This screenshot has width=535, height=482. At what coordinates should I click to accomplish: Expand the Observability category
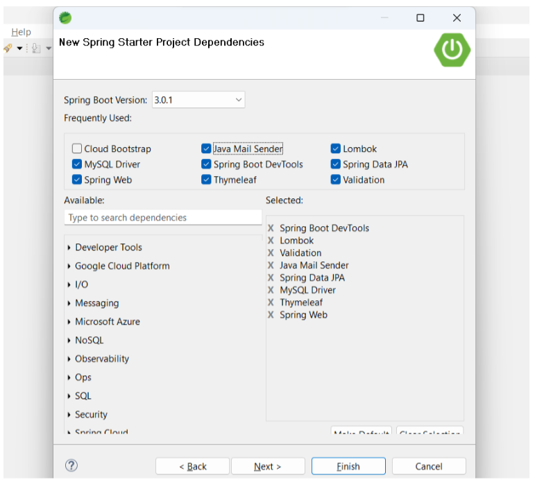pos(69,359)
